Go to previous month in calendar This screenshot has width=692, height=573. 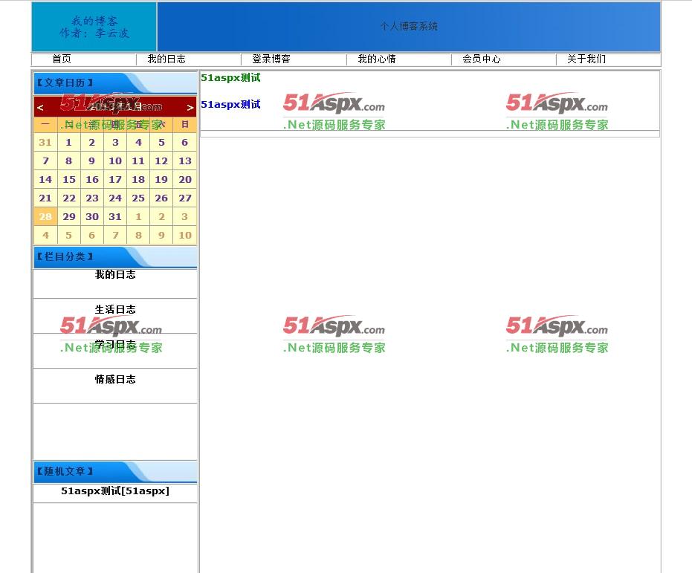(x=40, y=108)
